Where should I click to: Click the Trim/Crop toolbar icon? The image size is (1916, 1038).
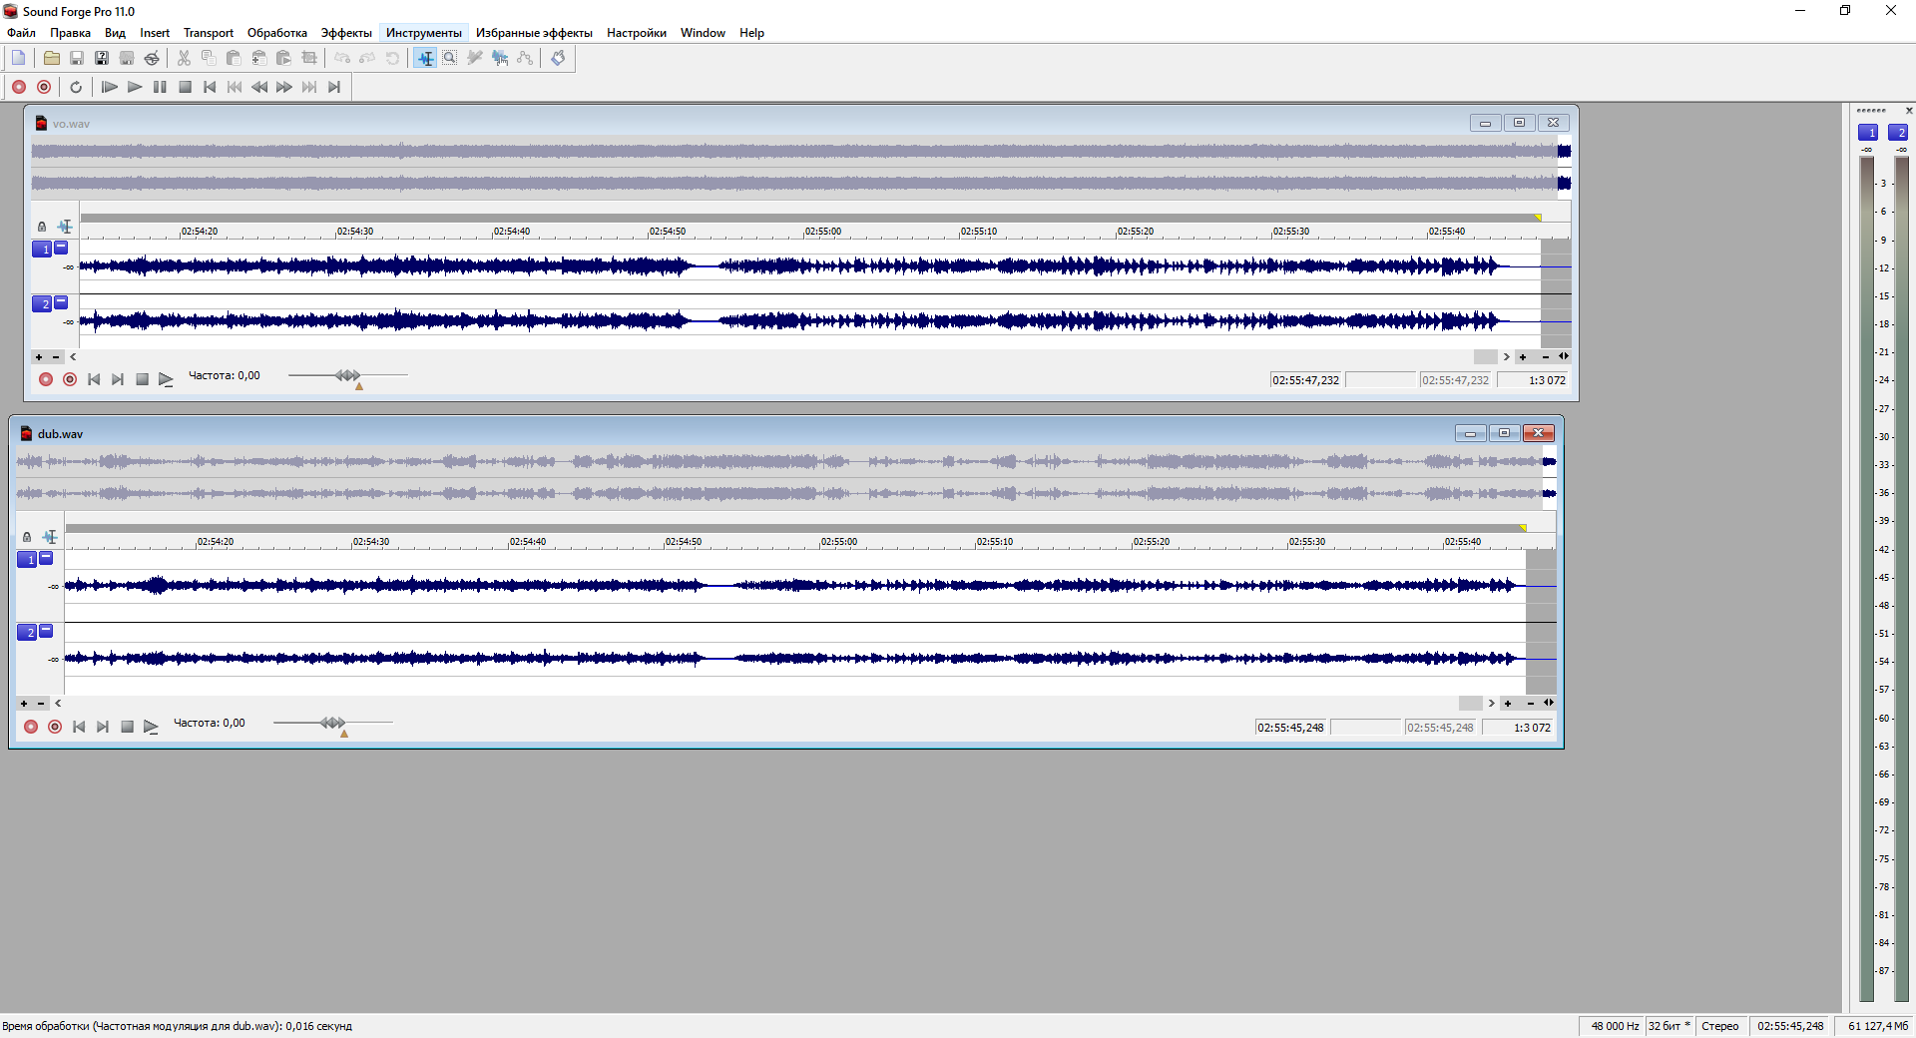309,58
